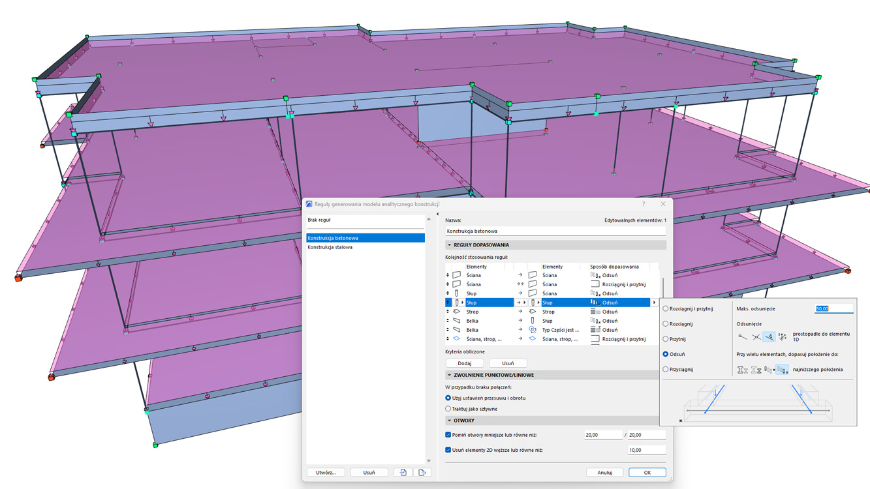Image resolution: width=870 pixels, height=489 pixels.
Task: Collapse the ZWOLNIENIE PUNKTOWE/LINIOWE section
Action: [448, 374]
